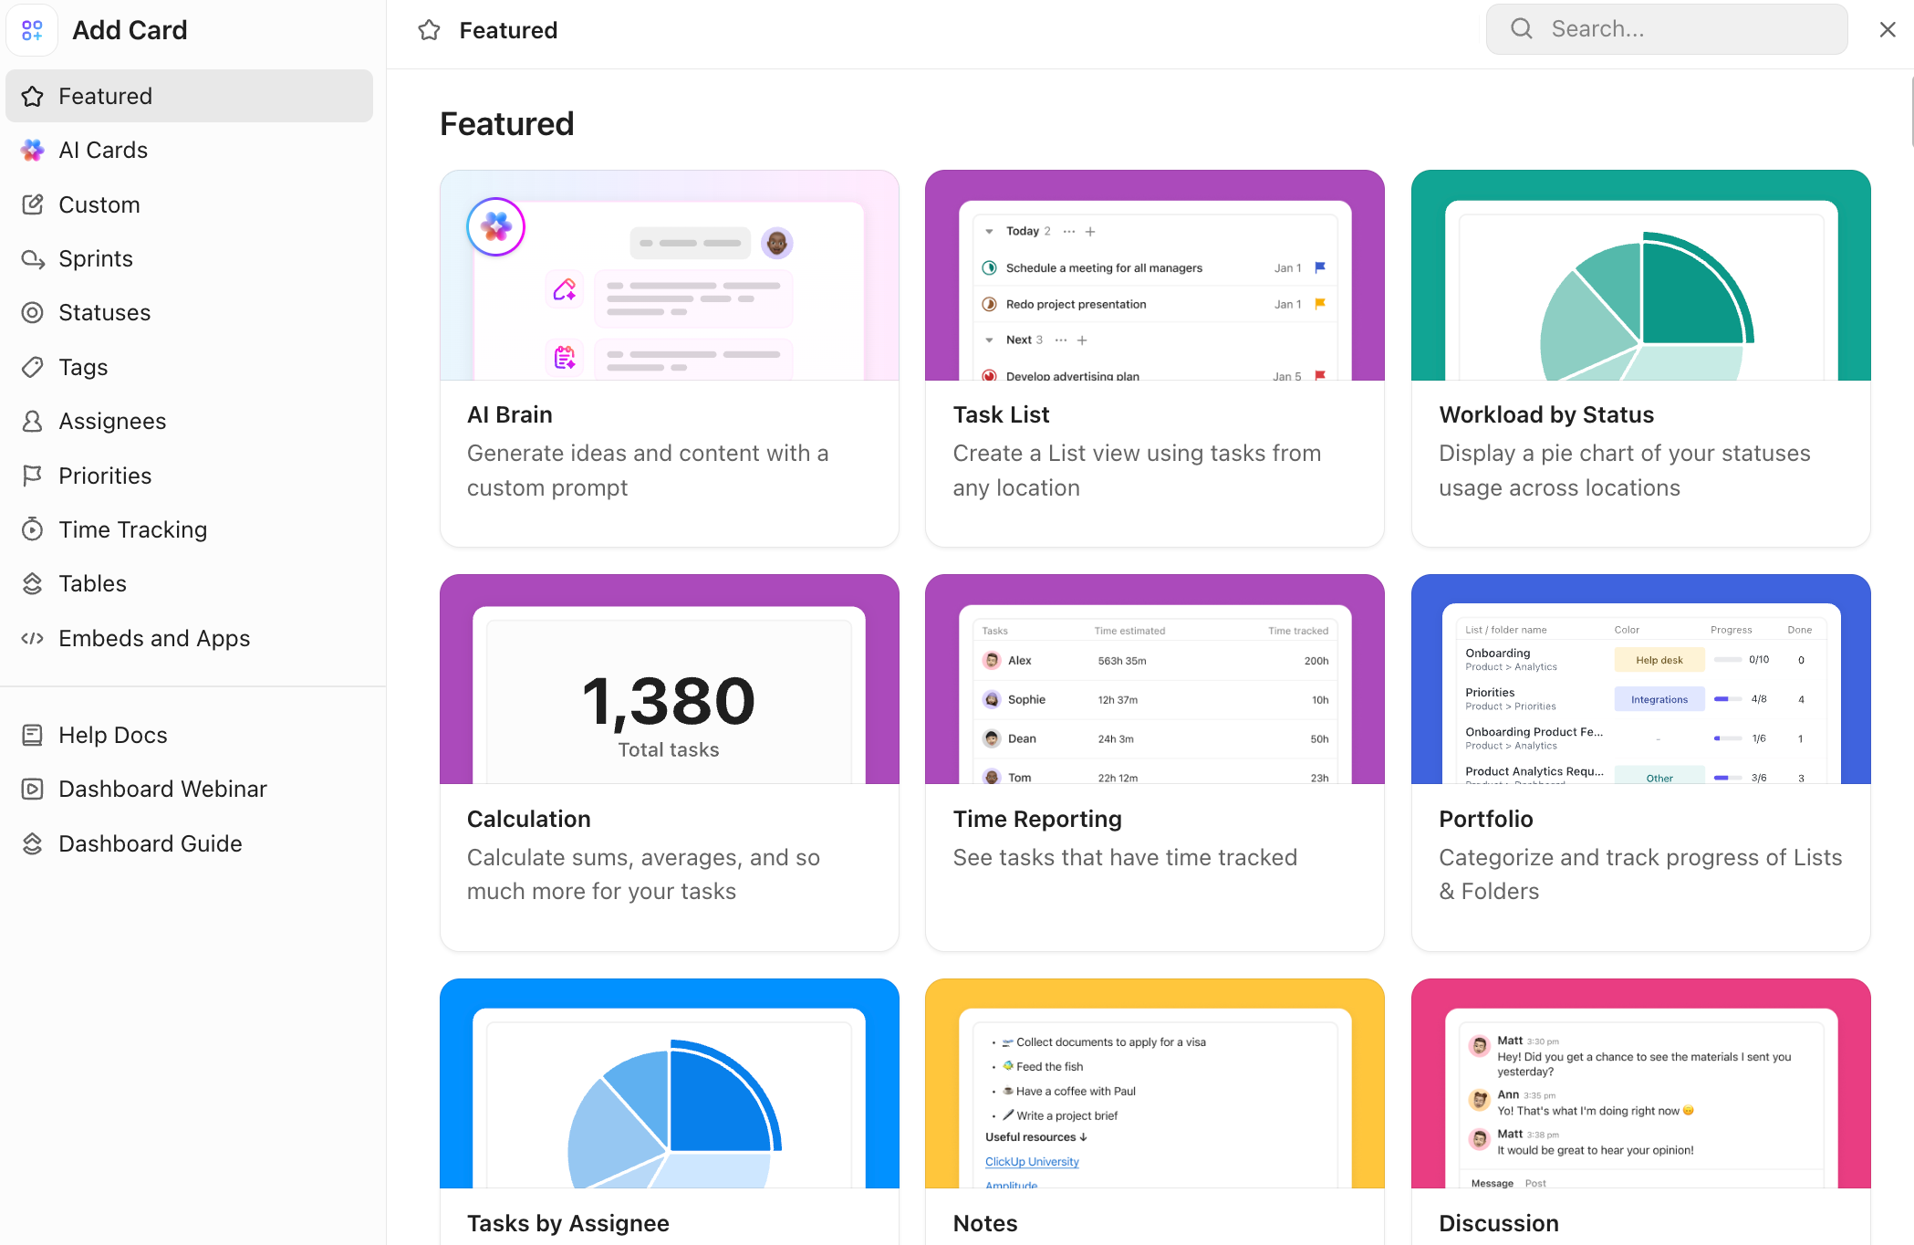Click the Time Tracking stopwatch icon
Viewport: 1914px width, 1245px height.
point(33,528)
